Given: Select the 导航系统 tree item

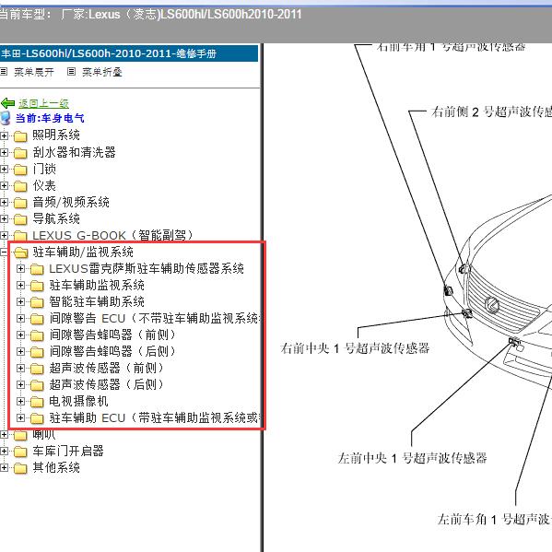Looking at the screenshot, I should [x=56, y=218].
